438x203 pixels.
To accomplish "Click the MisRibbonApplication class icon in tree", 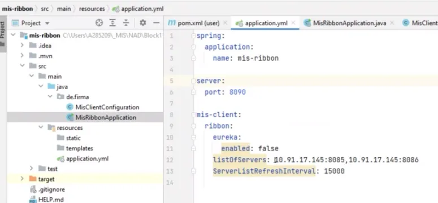I will 70,117.
